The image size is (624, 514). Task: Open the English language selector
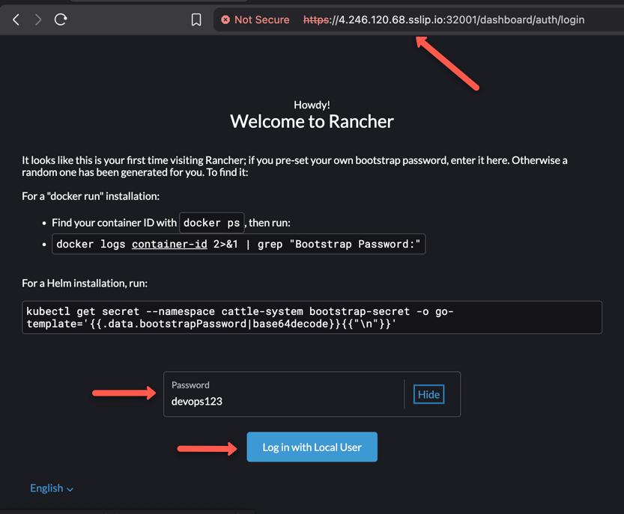tap(46, 488)
